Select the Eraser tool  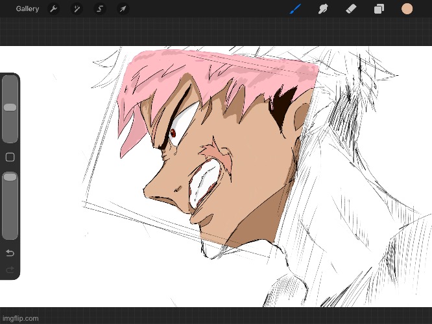point(350,9)
